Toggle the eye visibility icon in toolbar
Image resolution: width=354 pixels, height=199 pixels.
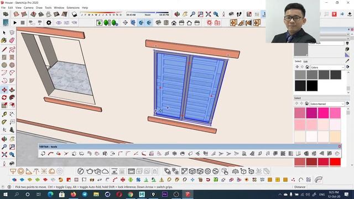(59, 23)
